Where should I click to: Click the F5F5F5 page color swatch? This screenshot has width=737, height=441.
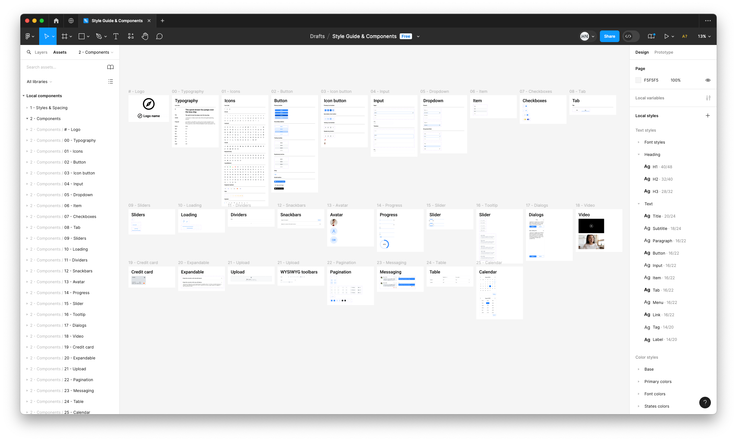click(638, 80)
